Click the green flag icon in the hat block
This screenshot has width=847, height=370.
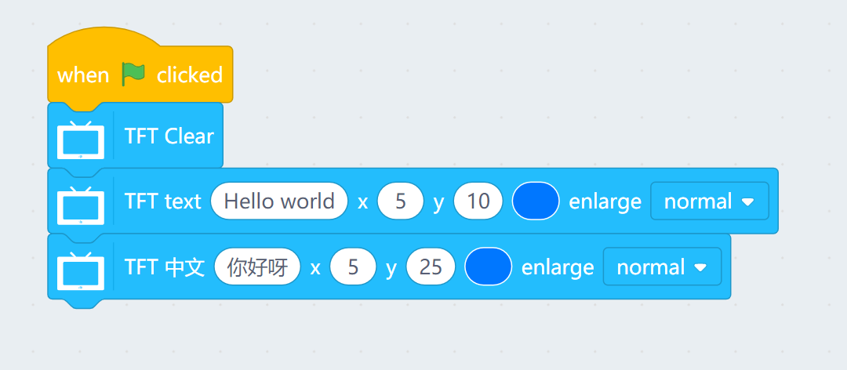[133, 74]
